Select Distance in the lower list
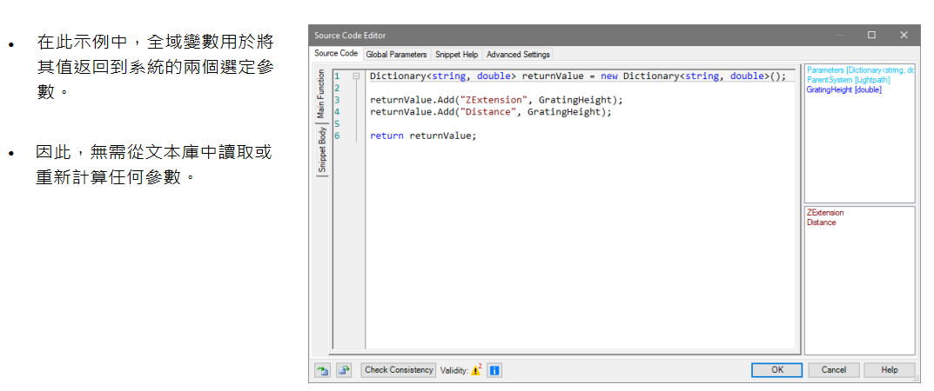Screen dimensions: 934x391 tap(821, 222)
